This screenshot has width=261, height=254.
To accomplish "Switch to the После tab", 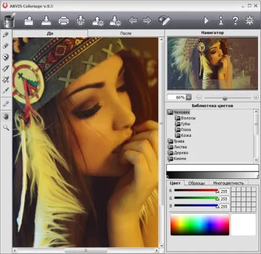I will 126,33.
